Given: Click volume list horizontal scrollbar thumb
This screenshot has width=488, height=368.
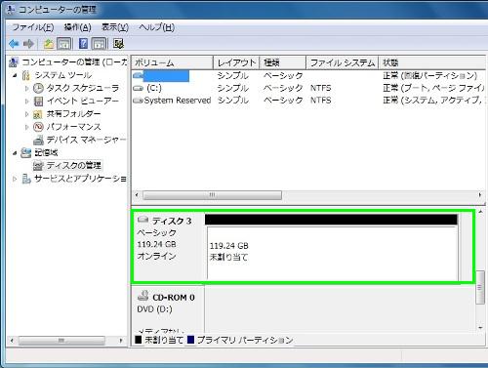Looking at the screenshot, I should tap(212, 195).
